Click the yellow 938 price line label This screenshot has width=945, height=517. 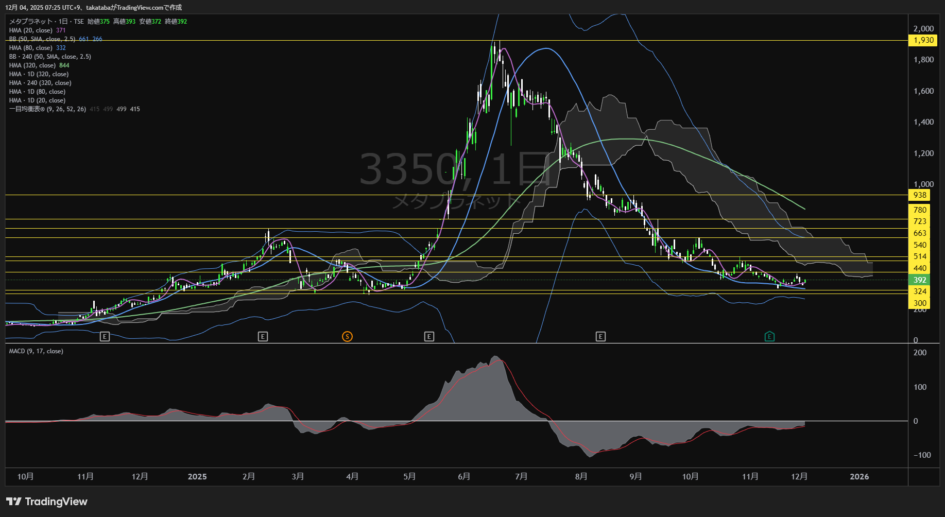click(x=920, y=195)
